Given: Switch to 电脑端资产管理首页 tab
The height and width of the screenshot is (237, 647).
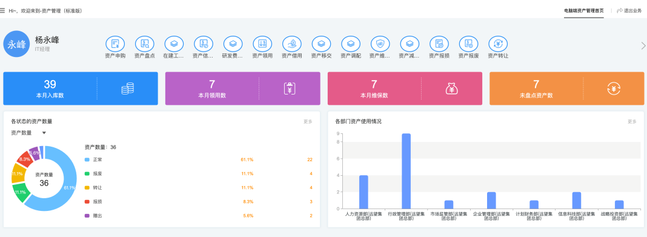Looking at the screenshot, I should click(583, 11).
